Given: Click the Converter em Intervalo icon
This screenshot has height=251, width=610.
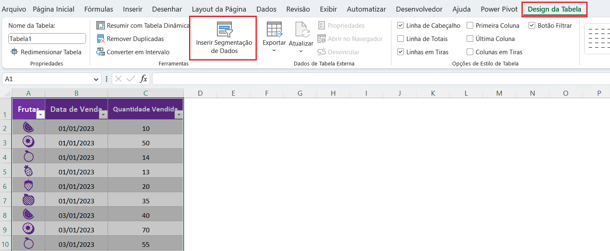Looking at the screenshot, I should [x=101, y=52].
